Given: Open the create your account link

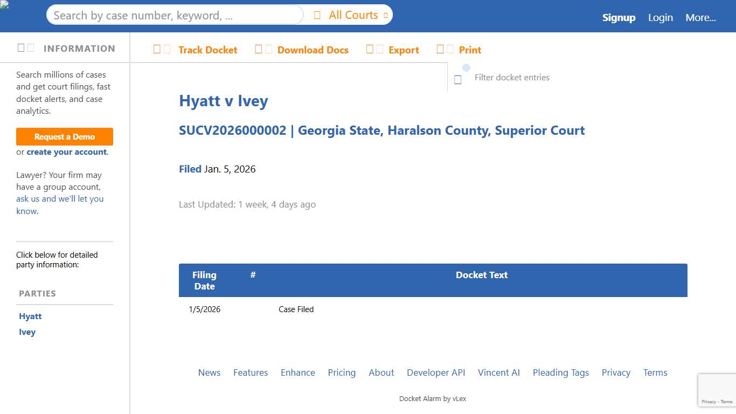Looking at the screenshot, I should click(x=66, y=152).
